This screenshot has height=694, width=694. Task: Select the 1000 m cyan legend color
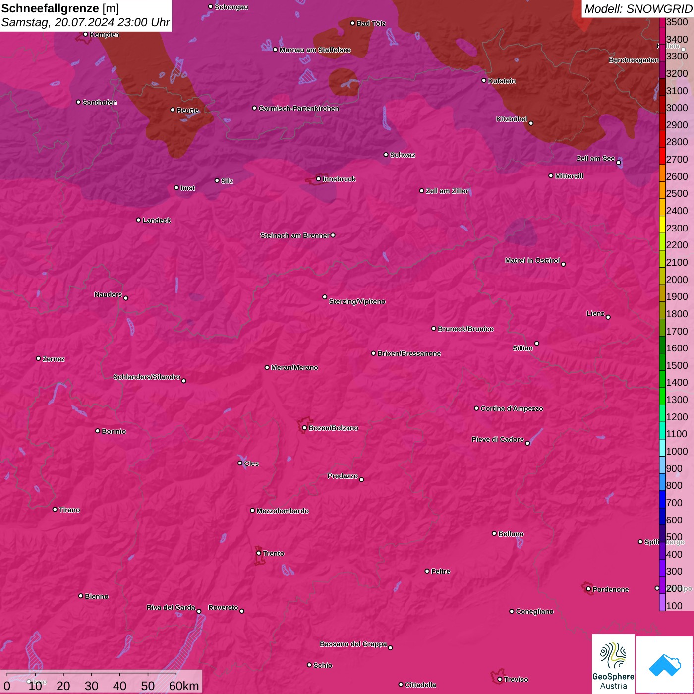[x=662, y=447]
